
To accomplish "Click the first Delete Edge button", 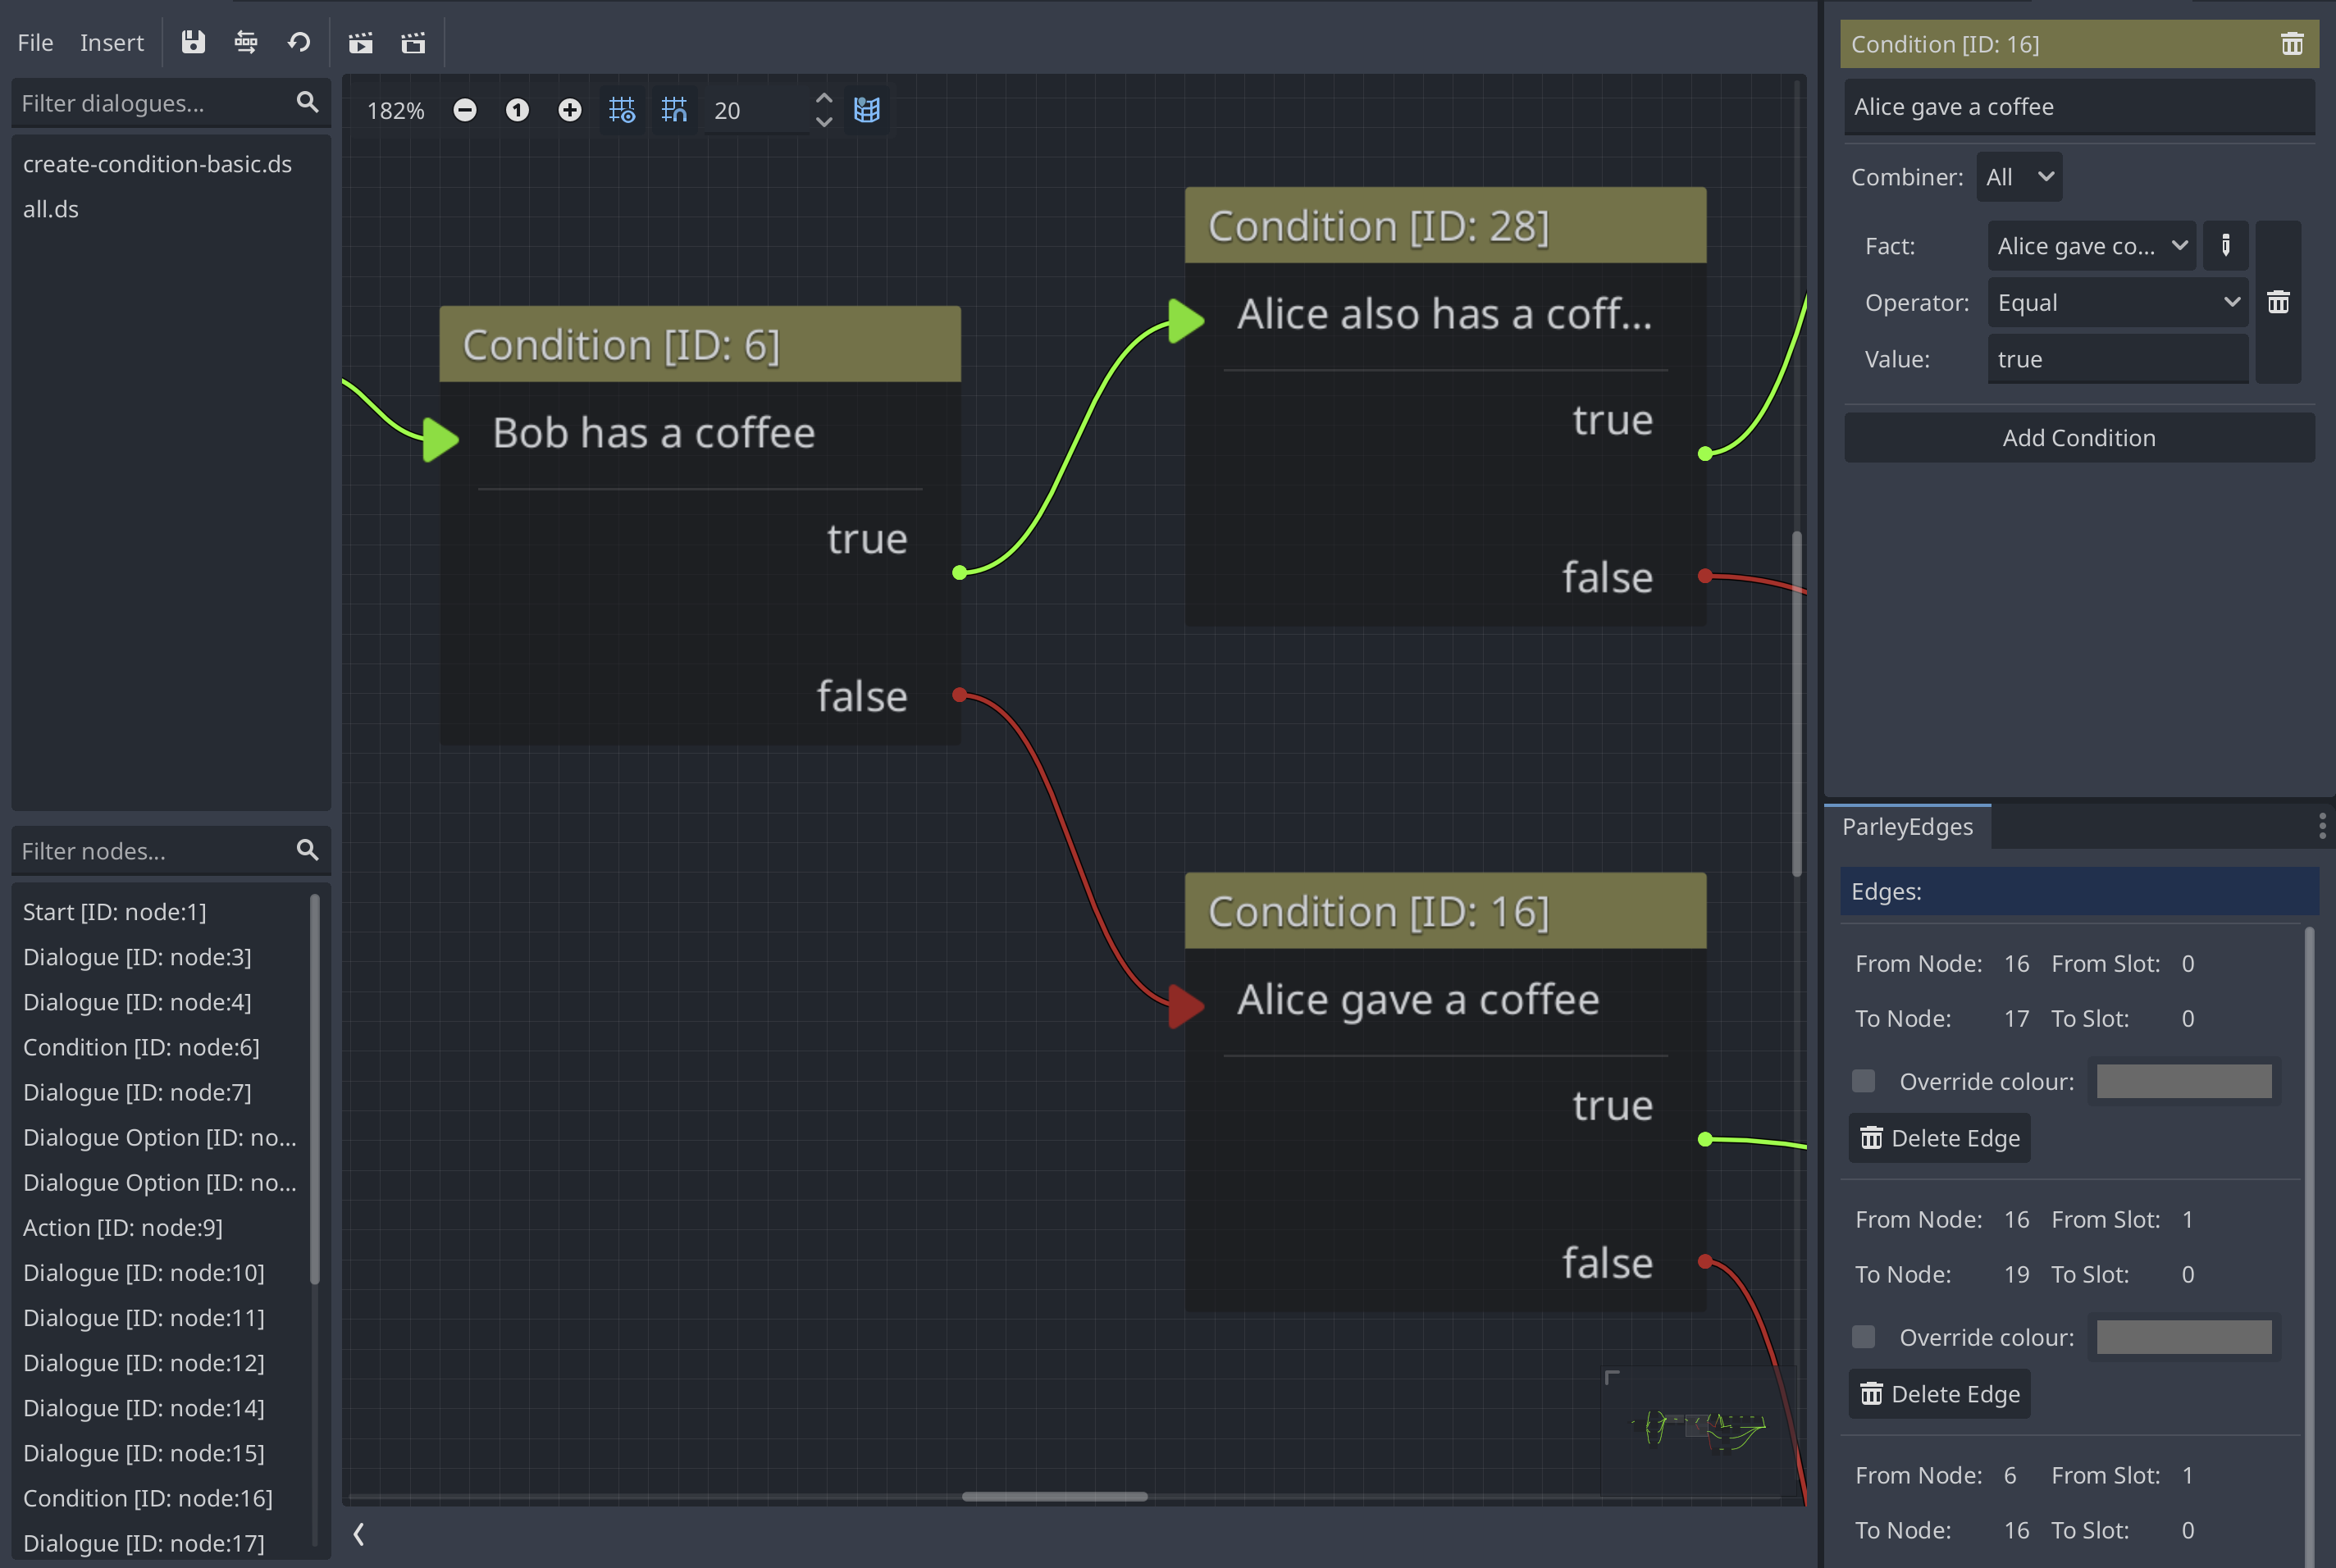I will tap(1938, 1137).
